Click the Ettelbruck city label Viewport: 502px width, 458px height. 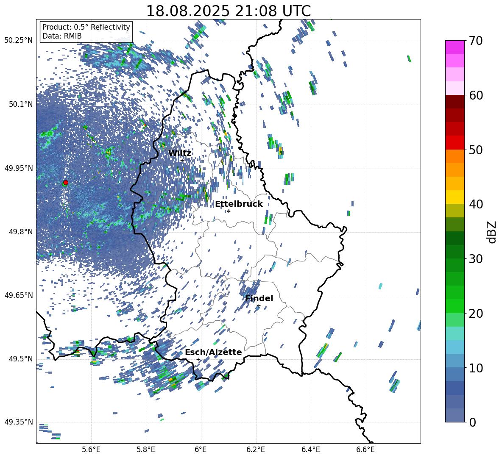coord(239,204)
